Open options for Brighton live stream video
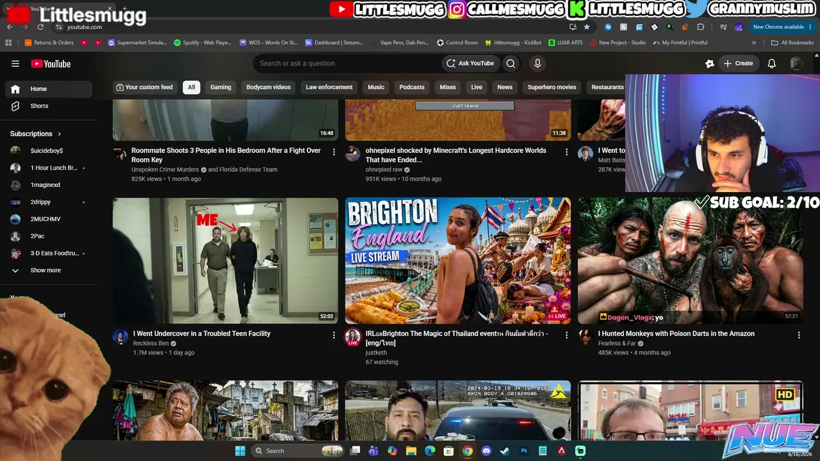Screen dimensions: 820x461 (x=566, y=335)
